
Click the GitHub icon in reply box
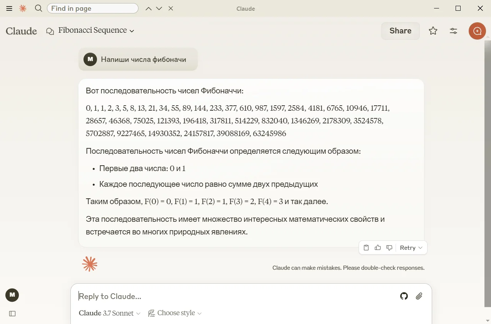tap(404, 296)
